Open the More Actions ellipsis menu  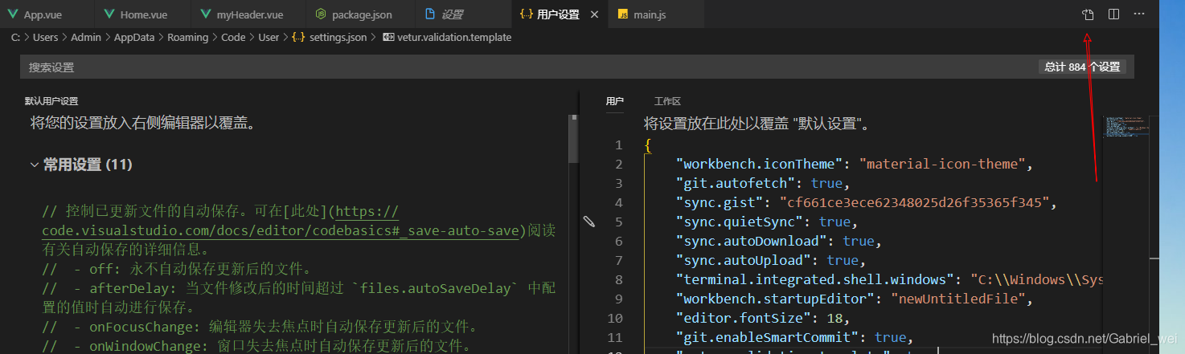[x=1139, y=14]
